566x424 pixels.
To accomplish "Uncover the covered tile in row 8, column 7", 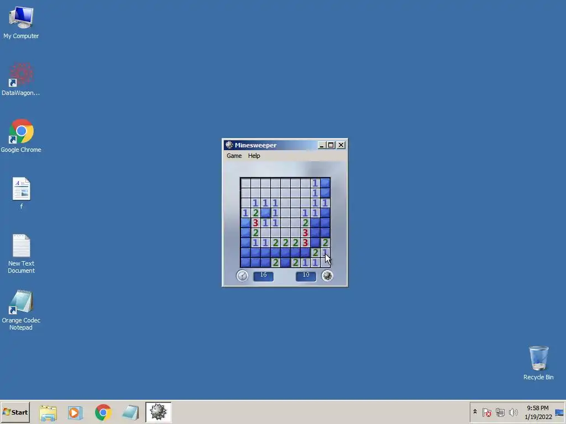I will coord(305,252).
